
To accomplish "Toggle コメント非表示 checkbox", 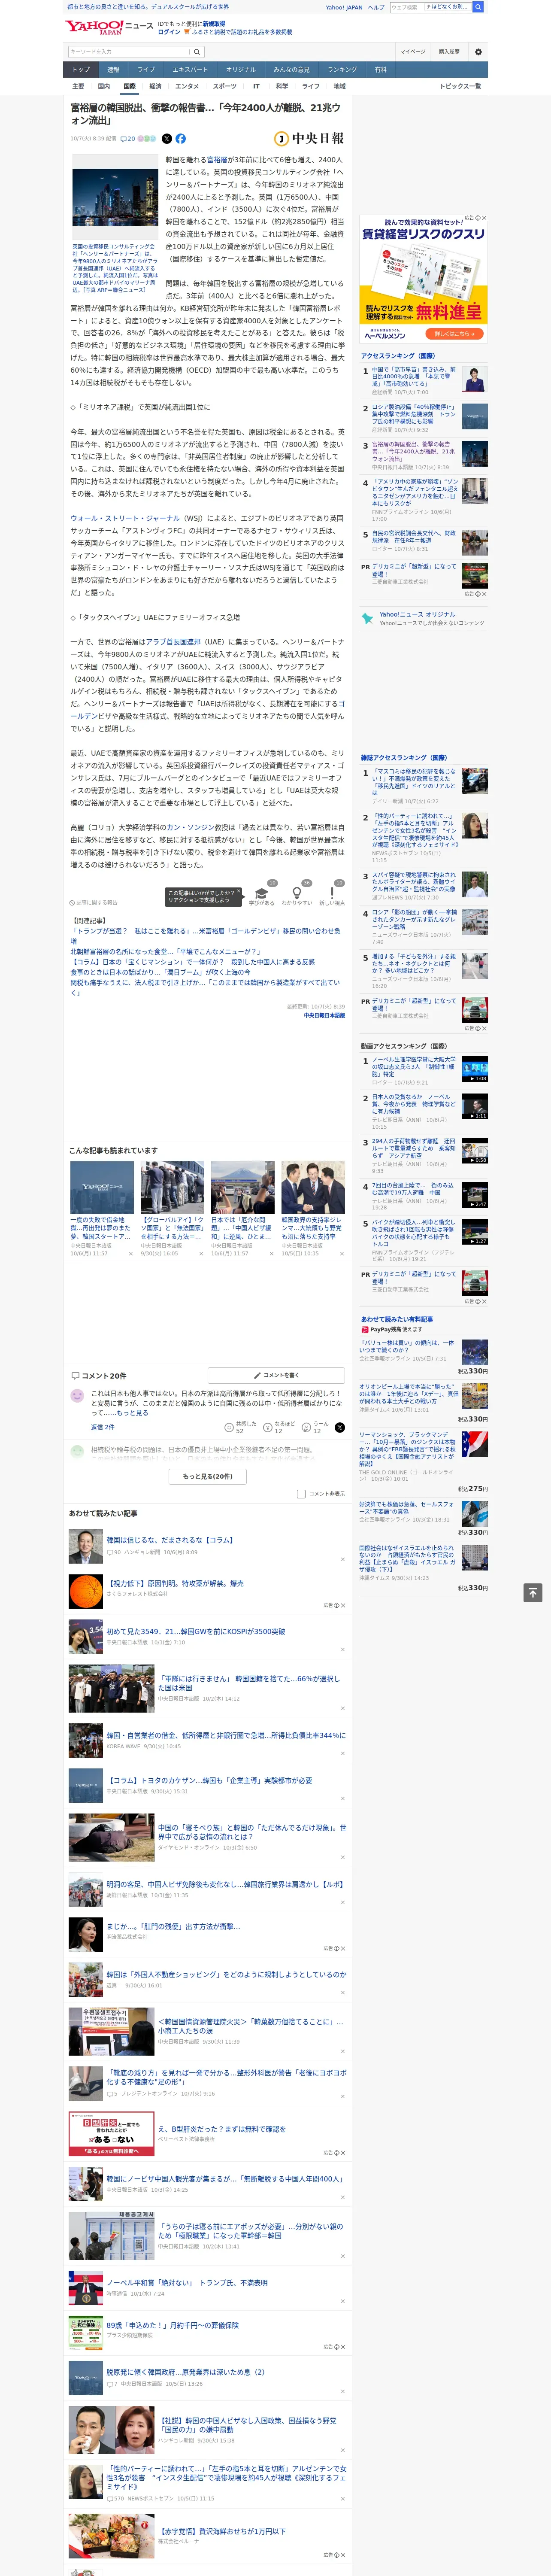I will click(301, 1494).
